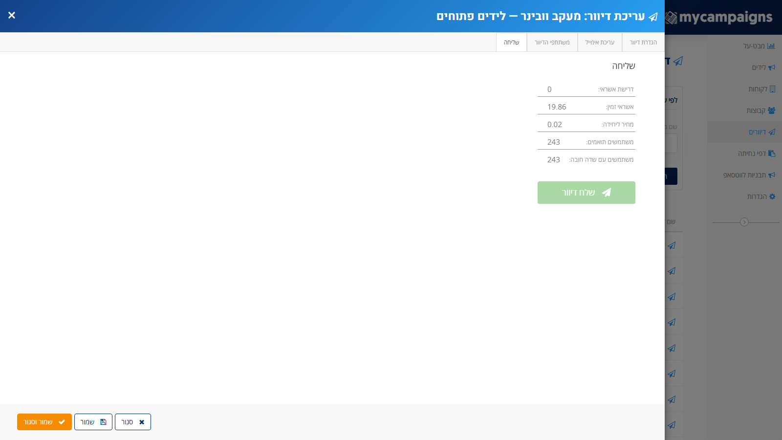
Task: Click the mycampaigns logo
Action: click(x=719, y=18)
